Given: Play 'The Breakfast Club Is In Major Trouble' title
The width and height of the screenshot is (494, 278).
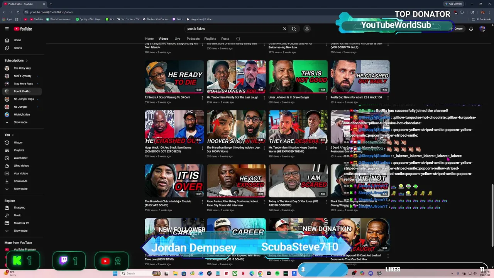Looking at the screenshot, I should coord(168,203).
